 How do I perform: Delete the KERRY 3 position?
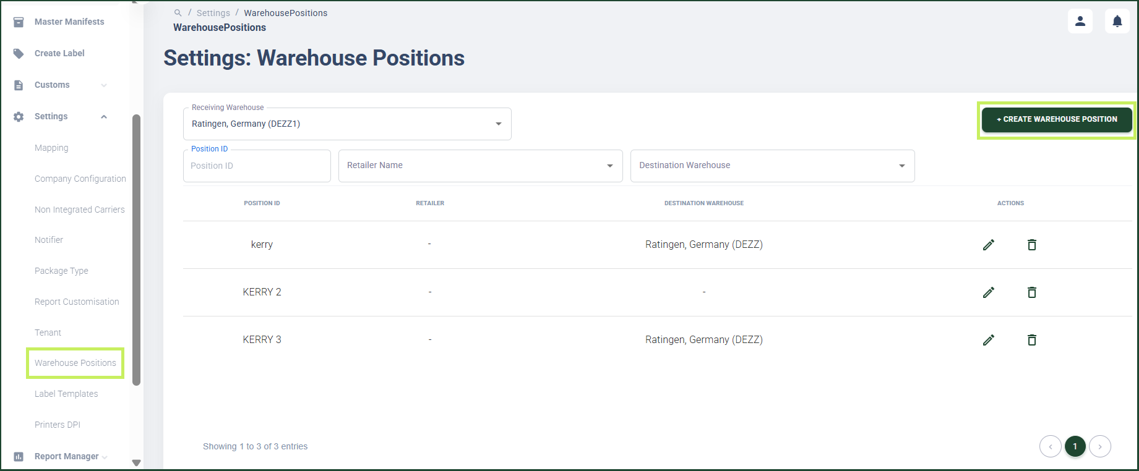(x=1032, y=340)
